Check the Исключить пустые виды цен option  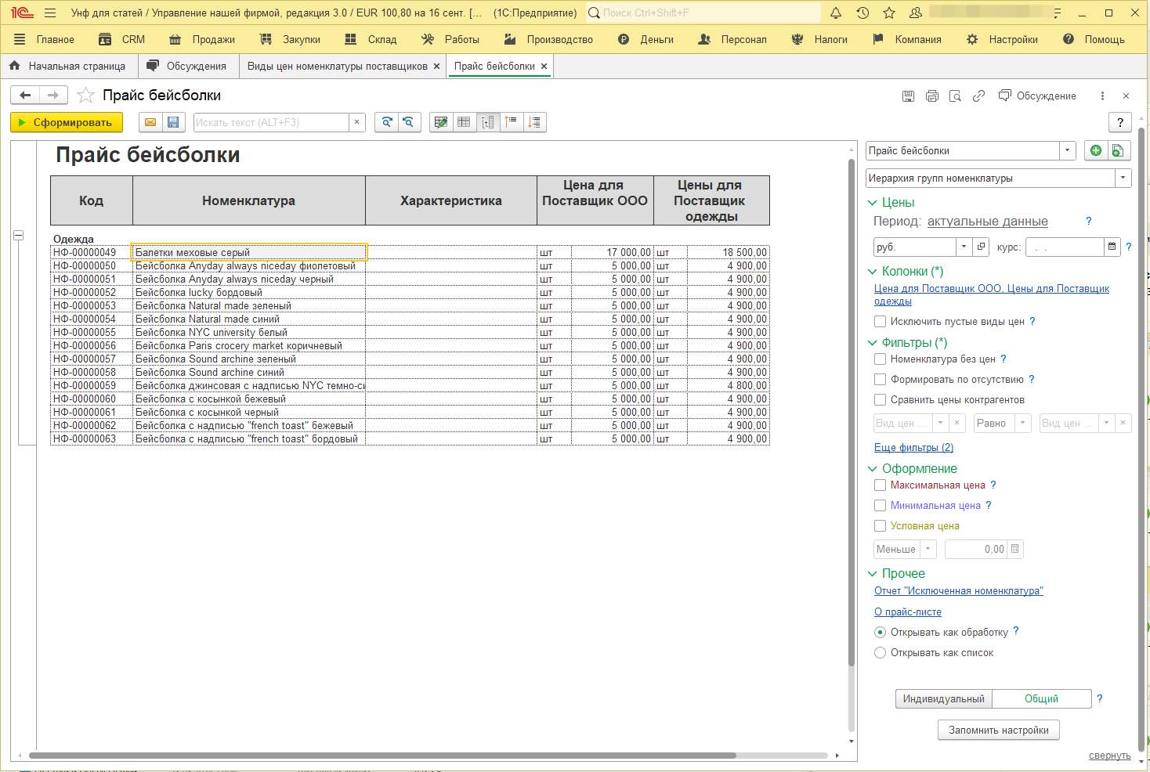[881, 322]
